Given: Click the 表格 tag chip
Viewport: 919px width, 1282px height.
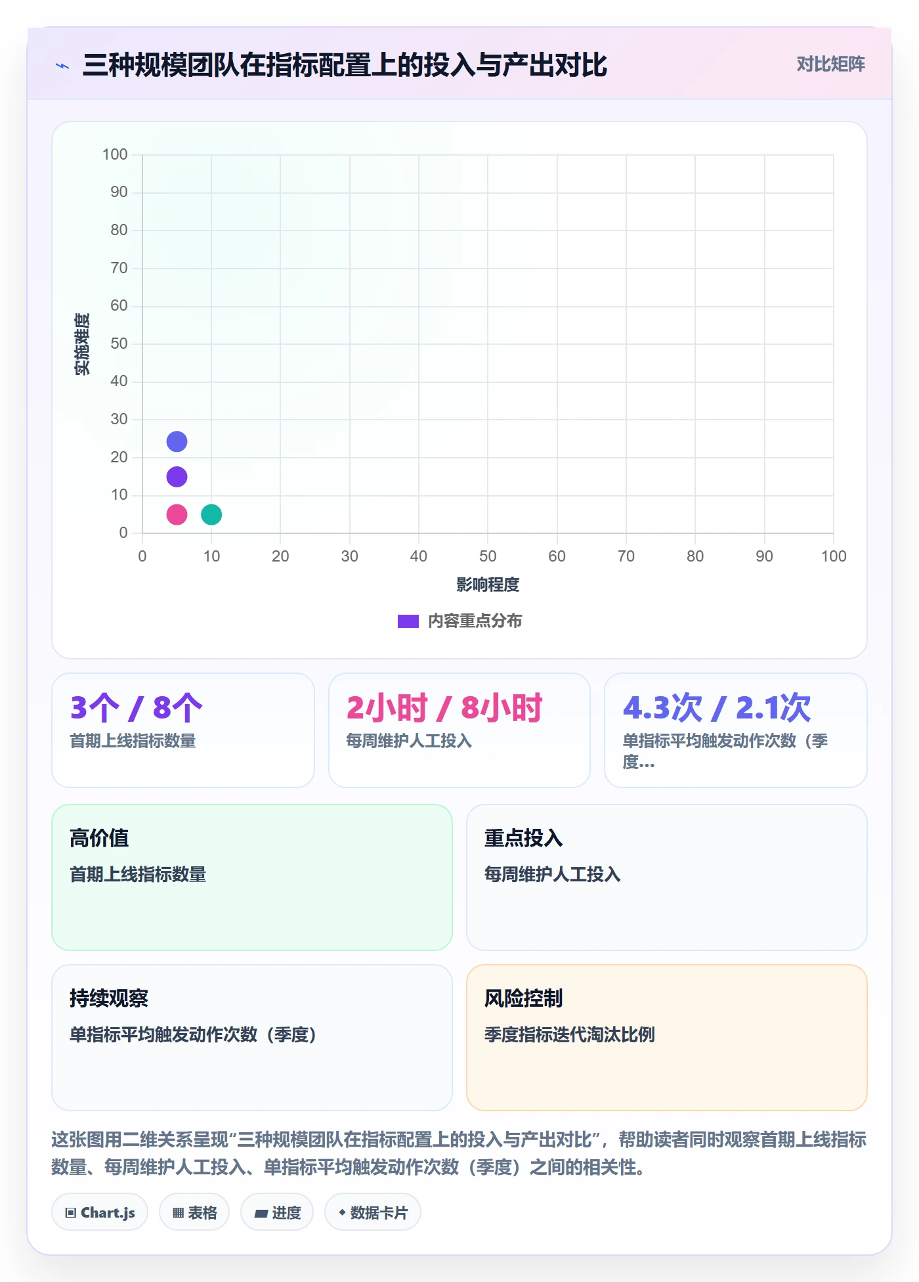Looking at the screenshot, I should 194,1212.
